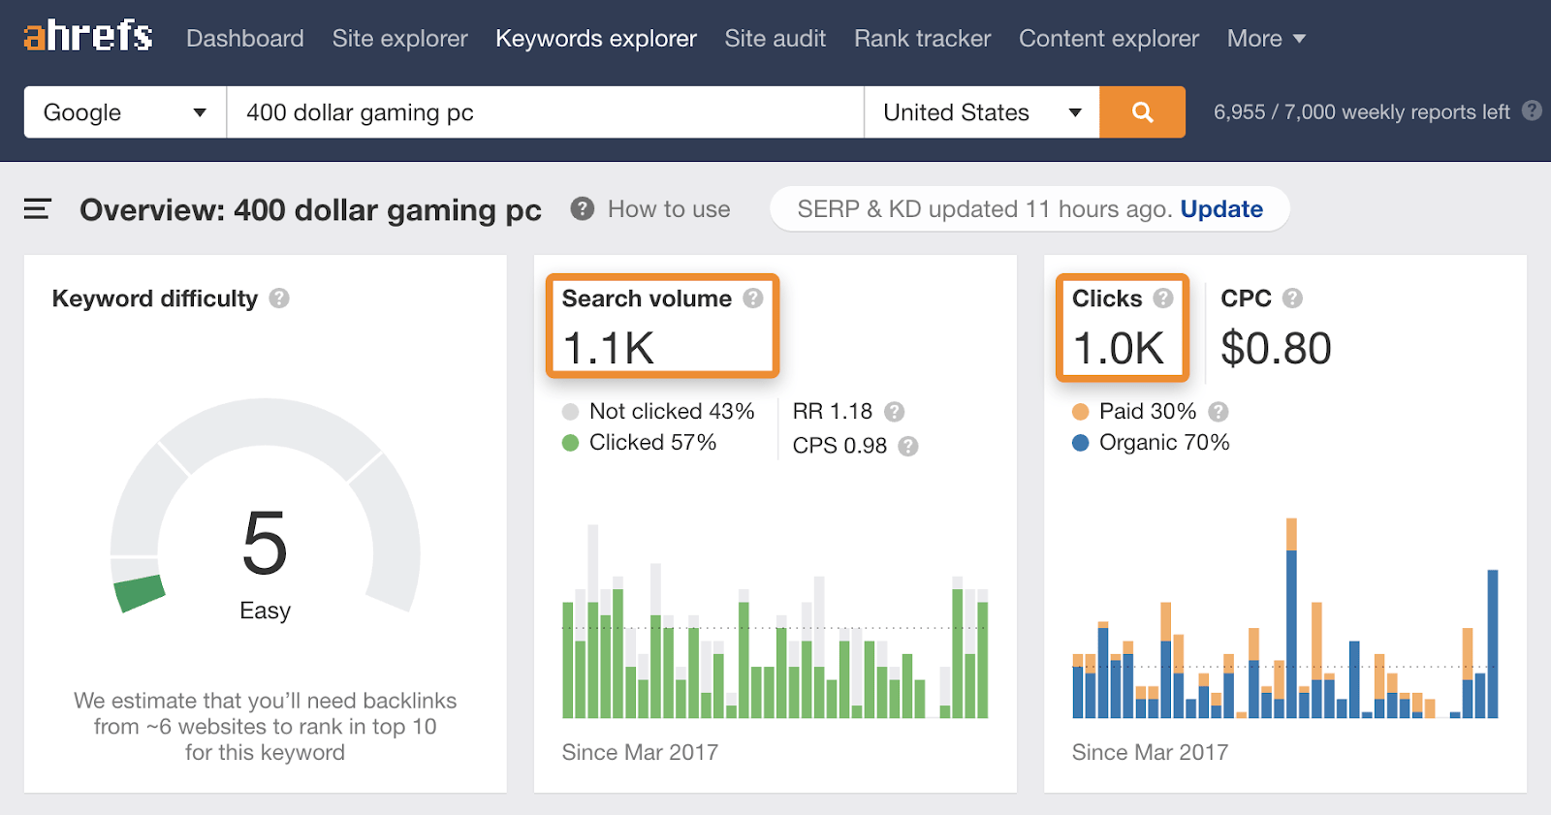Click the blue Organic 70% legend dot
The height and width of the screenshot is (815, 1551).
coord(1081,443)
